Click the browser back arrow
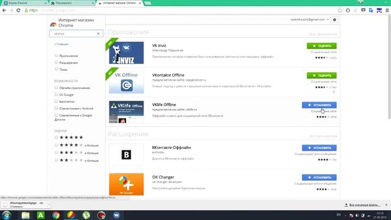 click(x=4, y=10)
